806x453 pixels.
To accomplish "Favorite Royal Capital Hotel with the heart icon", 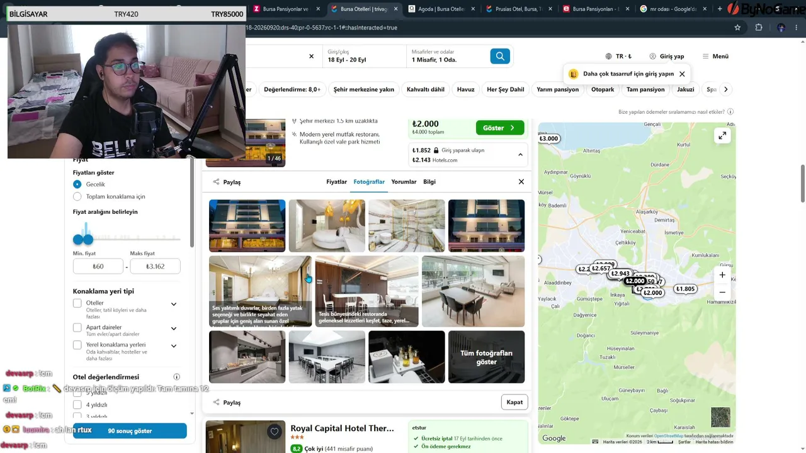I will [x=275, y=432].
